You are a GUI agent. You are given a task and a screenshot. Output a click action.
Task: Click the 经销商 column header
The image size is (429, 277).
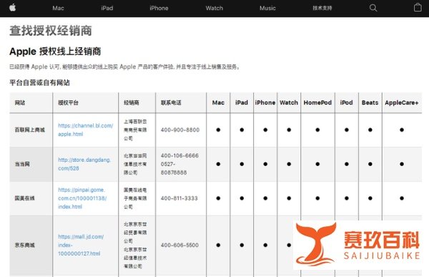132,103
